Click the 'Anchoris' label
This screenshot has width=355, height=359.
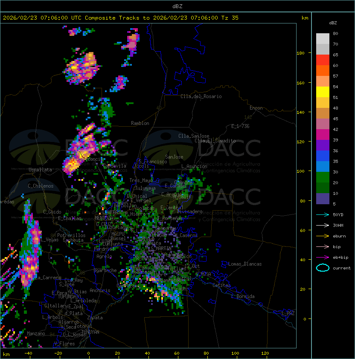click(x=100, y=290)
